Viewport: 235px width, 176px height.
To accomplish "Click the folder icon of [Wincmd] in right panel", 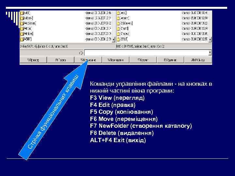I will click(x=118, y=29).
